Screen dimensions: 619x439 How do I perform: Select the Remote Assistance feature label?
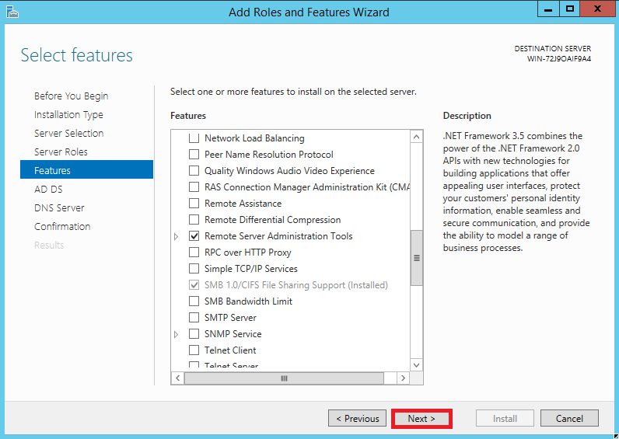click(x=243, y=204)
